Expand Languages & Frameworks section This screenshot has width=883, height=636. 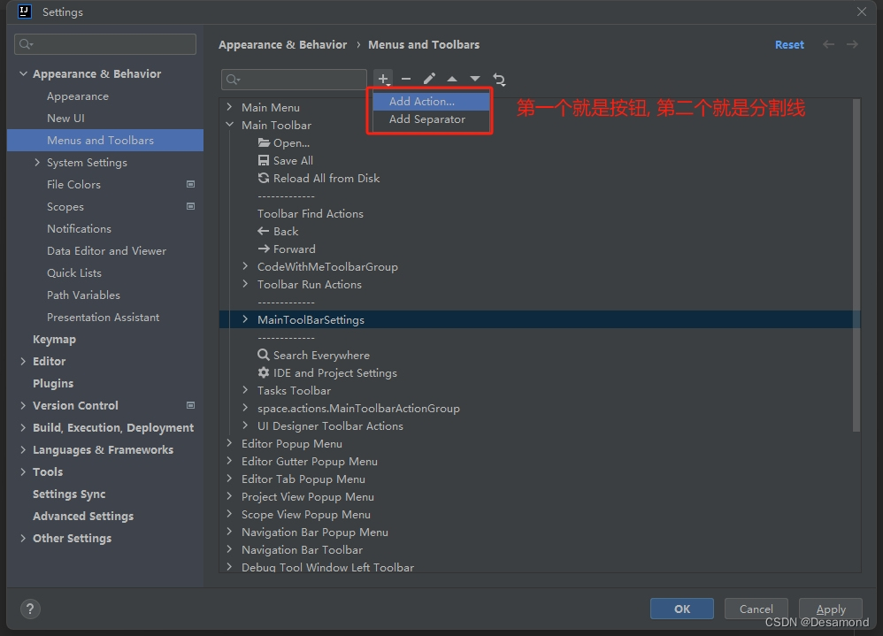click(23, 449)
